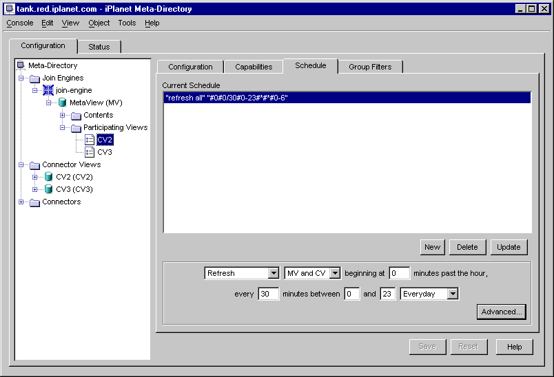This screenshot has height=377, width=554.
Task: Click the title bar application icon
Action: (10, 9)
